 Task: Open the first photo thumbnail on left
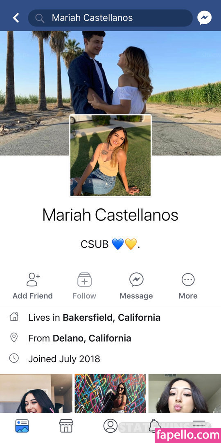[x=36, y=393]
